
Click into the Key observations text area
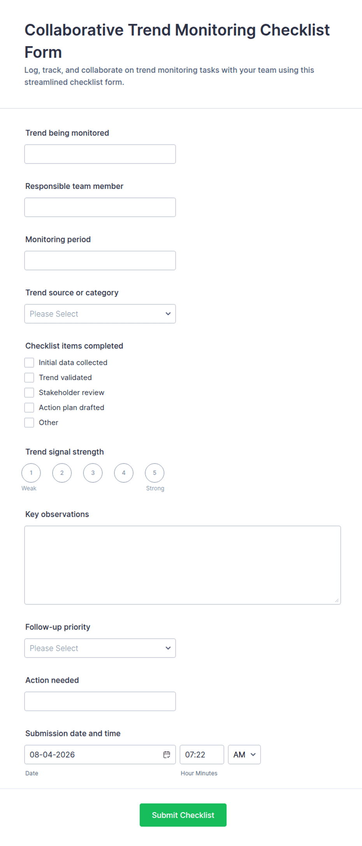[x=183, y=565]
